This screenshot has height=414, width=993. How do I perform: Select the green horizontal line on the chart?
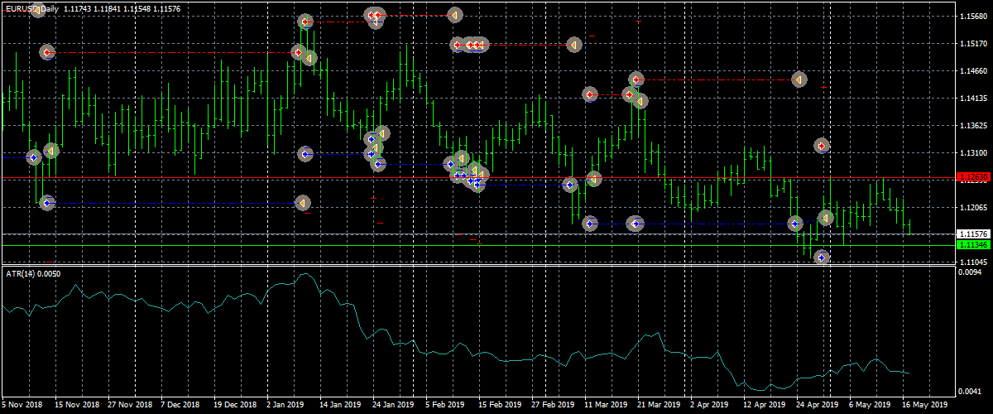pyautogui.click(x=496, y=245)
